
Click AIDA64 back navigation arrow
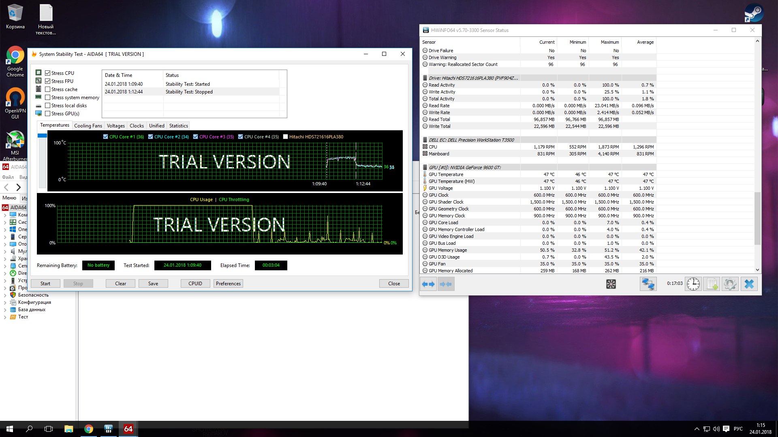(x=6, y=187)
